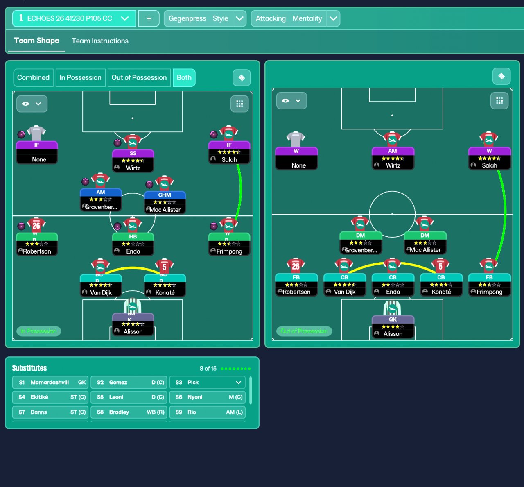524x487 pixels.
Task: Click the purple role-focus icon beside Robertson's shirt
Action: coord(21,226)
